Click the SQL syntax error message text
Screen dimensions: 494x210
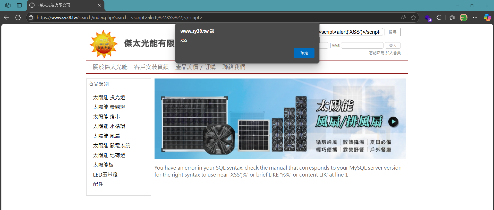[x=278, y=171]
